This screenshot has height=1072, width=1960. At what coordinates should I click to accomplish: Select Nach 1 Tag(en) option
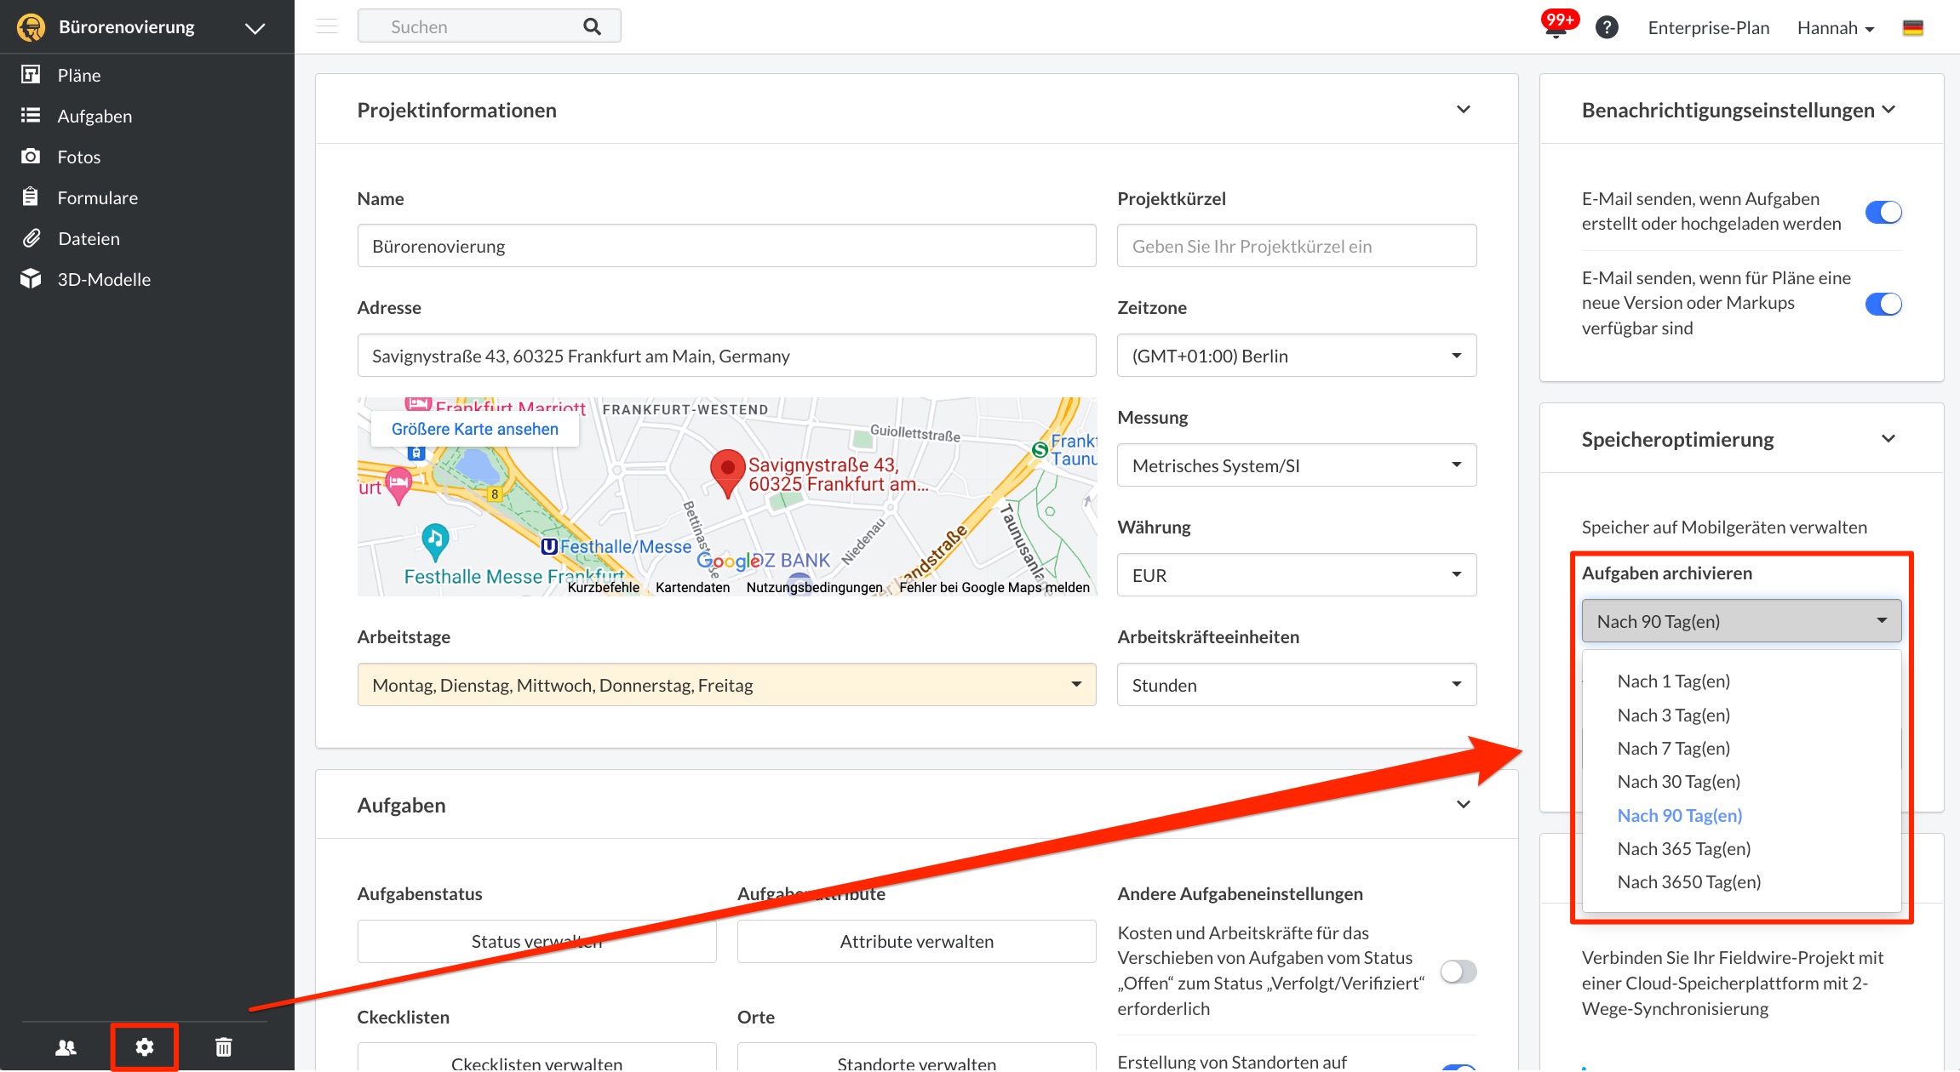[x=1741, y=681]
